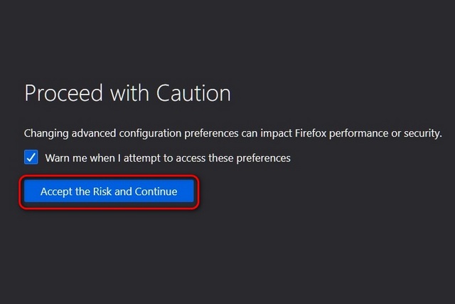Screen dimensions: 455x304
Task: Disable the warning for accessing these preferences
Action: coord(31,157)
